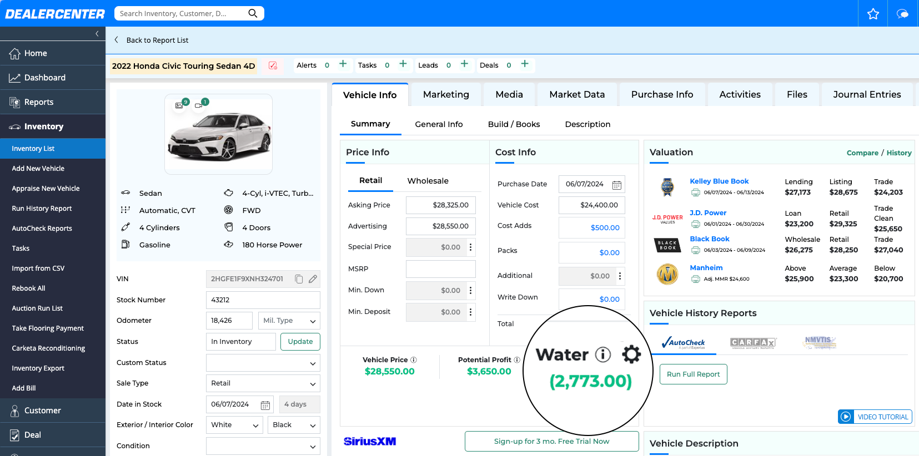Switch to the Market Data tab
This screenshot has width=919, height=456.
click(x=577, y=94)
